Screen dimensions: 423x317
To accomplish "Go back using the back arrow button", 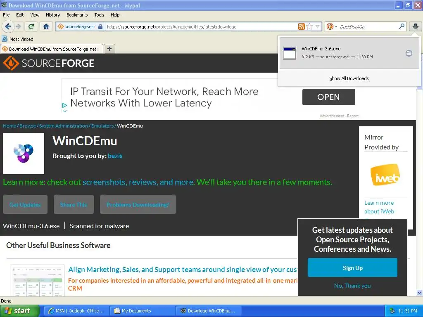I will (8, 26).
